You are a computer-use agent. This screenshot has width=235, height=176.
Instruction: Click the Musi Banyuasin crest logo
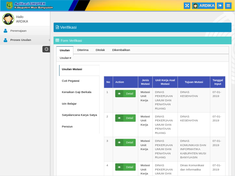[x=9, y=5]
